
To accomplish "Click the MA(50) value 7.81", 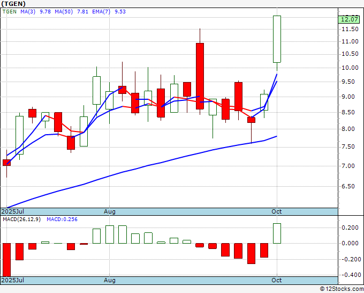I will [x=82, y=12].
